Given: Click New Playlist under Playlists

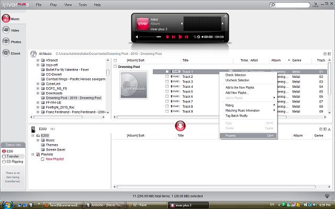Looking at the screenshot, I should (54, 159).
